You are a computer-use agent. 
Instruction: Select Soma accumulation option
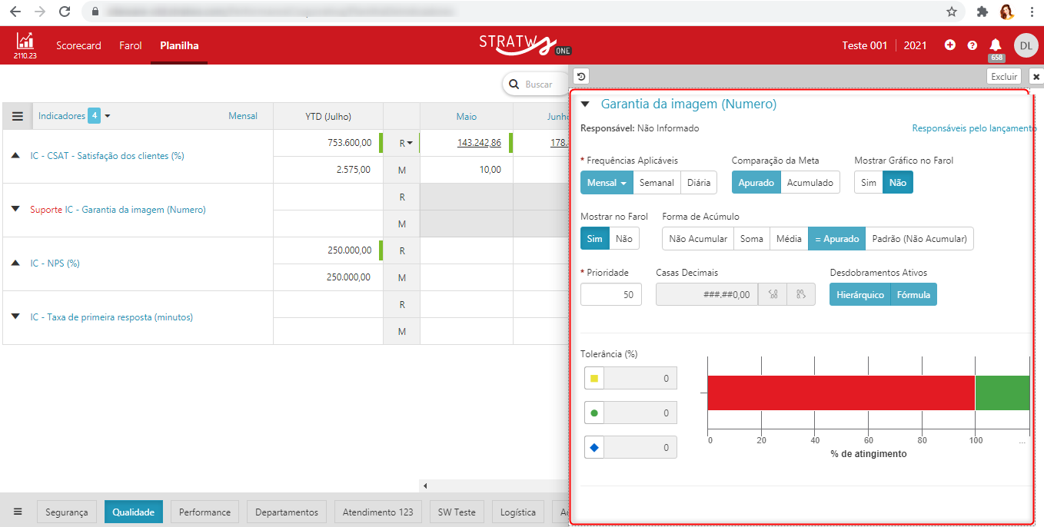click(x=752, y=239)
